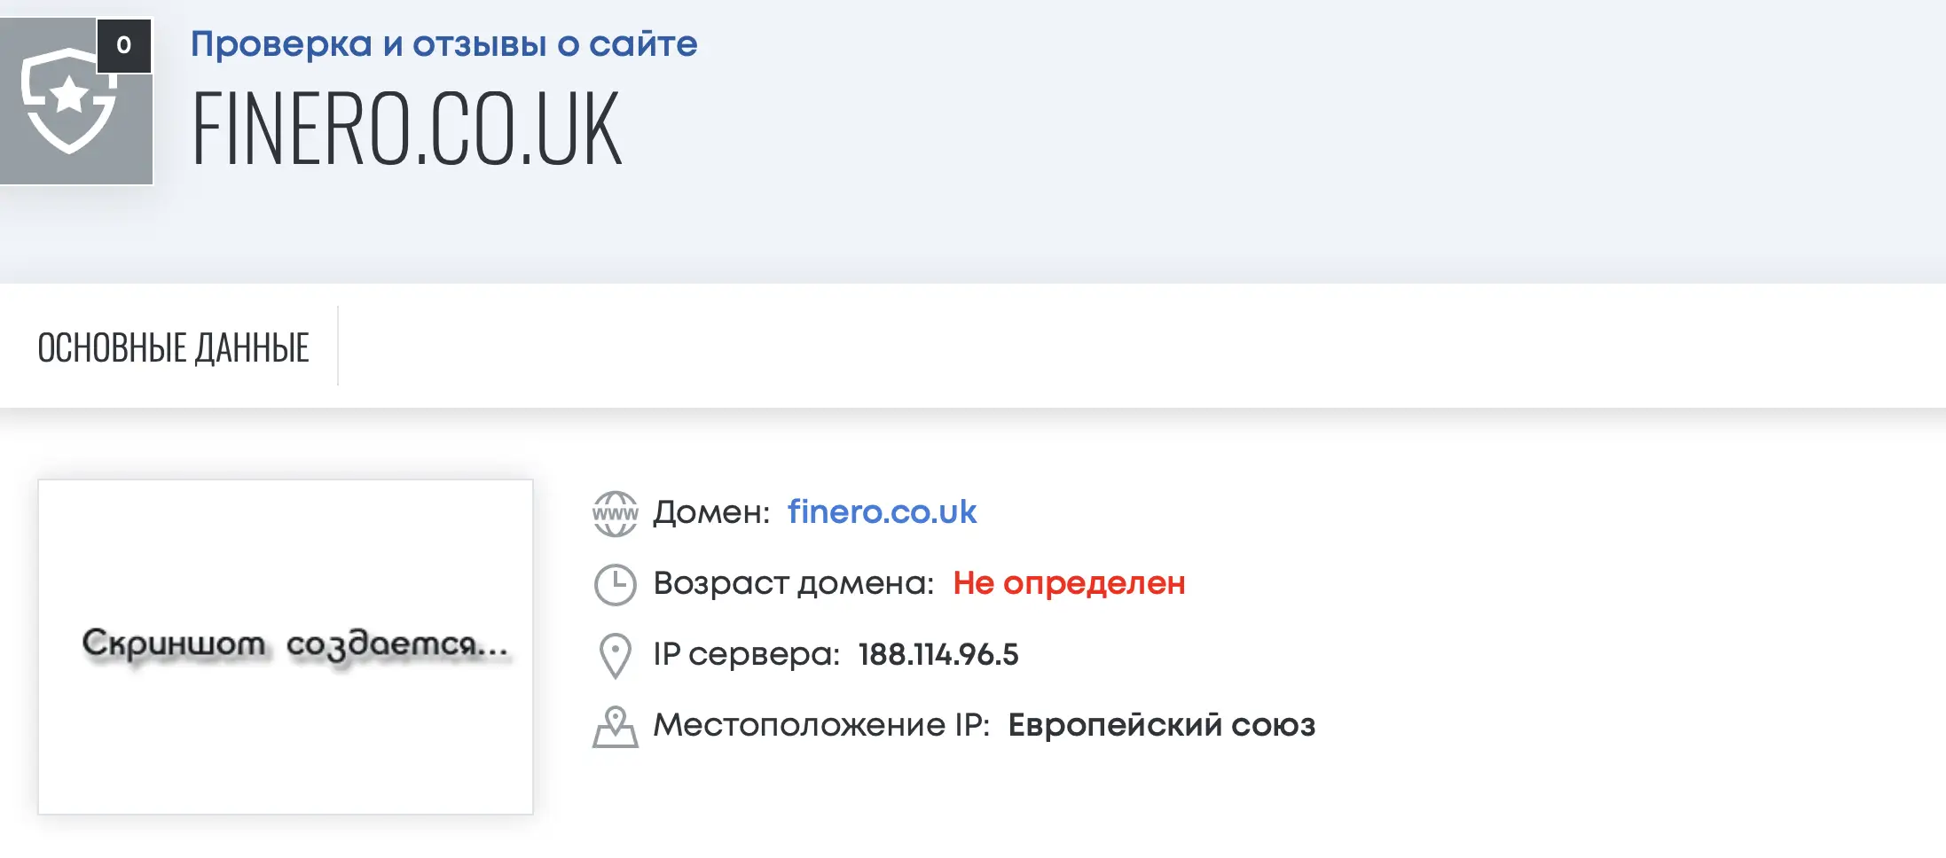Viewport: 1946px width, 858px height.
Task: Open the finero.co.uk domain link
Action: (x=882, y=511)
